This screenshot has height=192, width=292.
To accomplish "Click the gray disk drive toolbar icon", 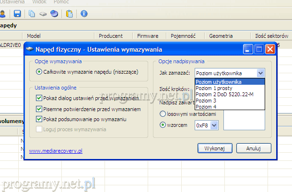I will pyautogui.click(x=43, y=13).
